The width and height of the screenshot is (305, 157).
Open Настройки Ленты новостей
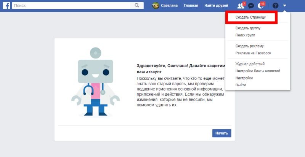(258, 71)
